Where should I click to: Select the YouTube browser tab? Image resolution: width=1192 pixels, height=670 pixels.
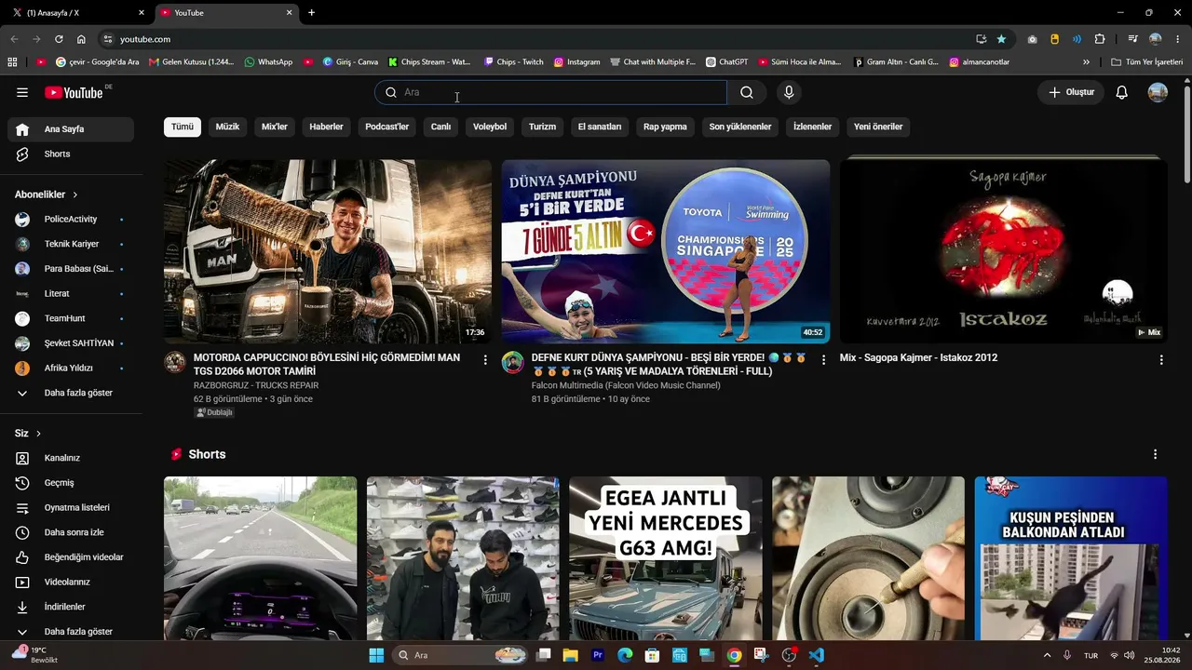[225, 13]
